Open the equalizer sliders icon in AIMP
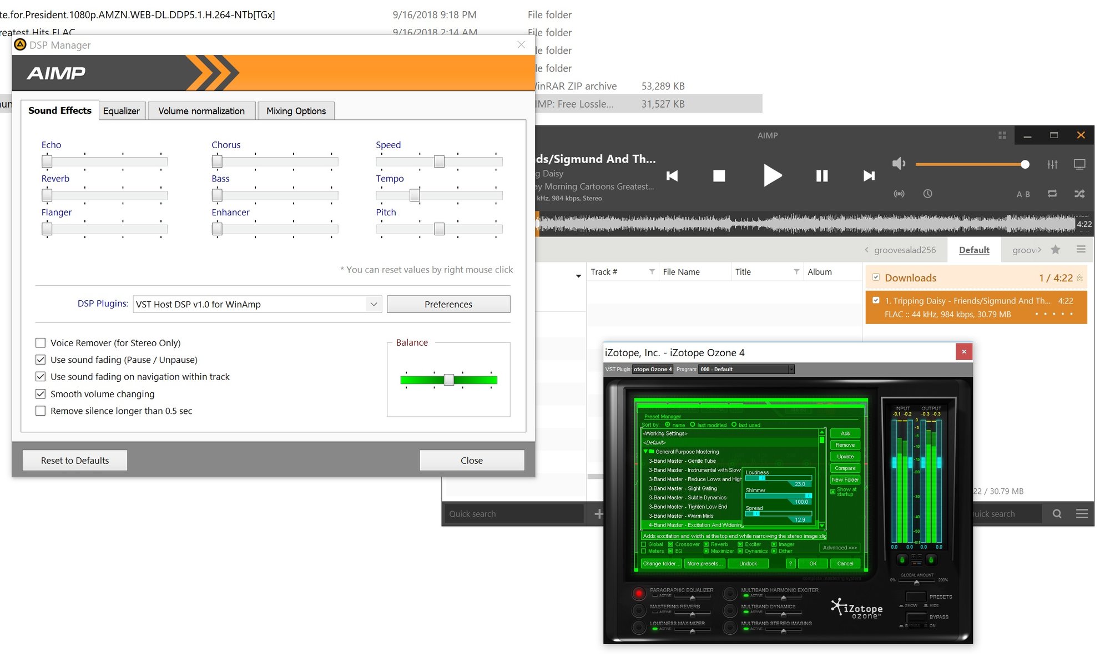This screenshot has width=1110, height=657. pos(1052,164)
